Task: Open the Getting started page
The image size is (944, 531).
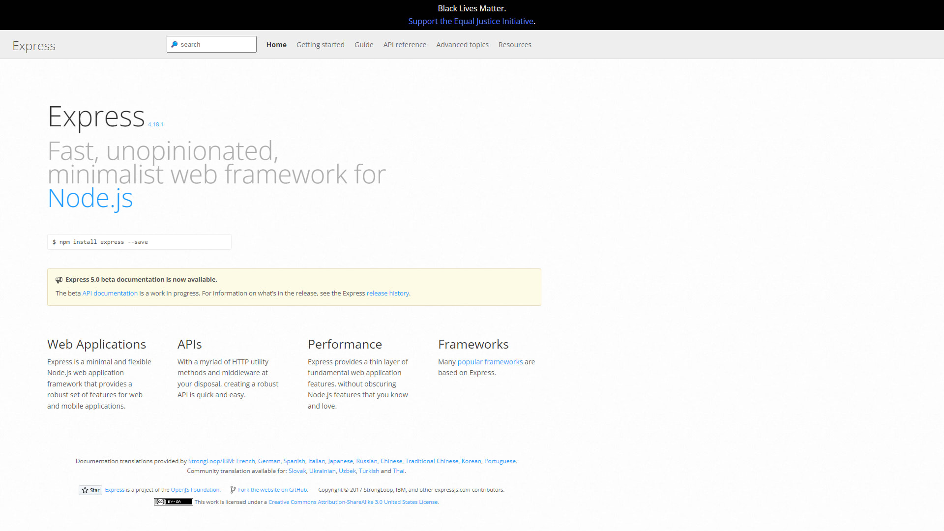Action: pyautogui.click(x=320, y=44)
